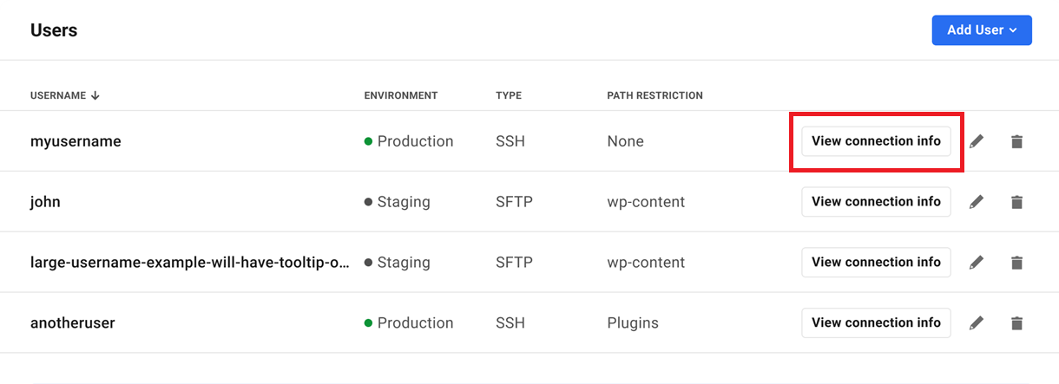Select the anotheruser username cell
Screen dimensions: 1059x384
click(73, 322)
